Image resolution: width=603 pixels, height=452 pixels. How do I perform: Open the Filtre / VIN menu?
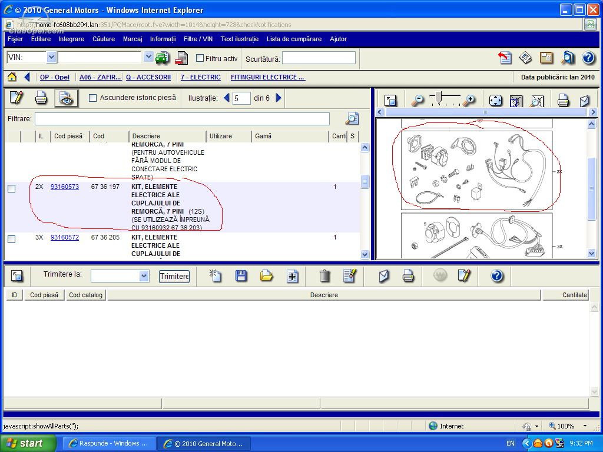click(198, 39)
